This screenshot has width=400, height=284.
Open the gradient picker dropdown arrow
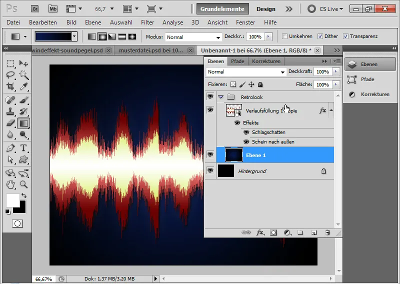[74, 36]
